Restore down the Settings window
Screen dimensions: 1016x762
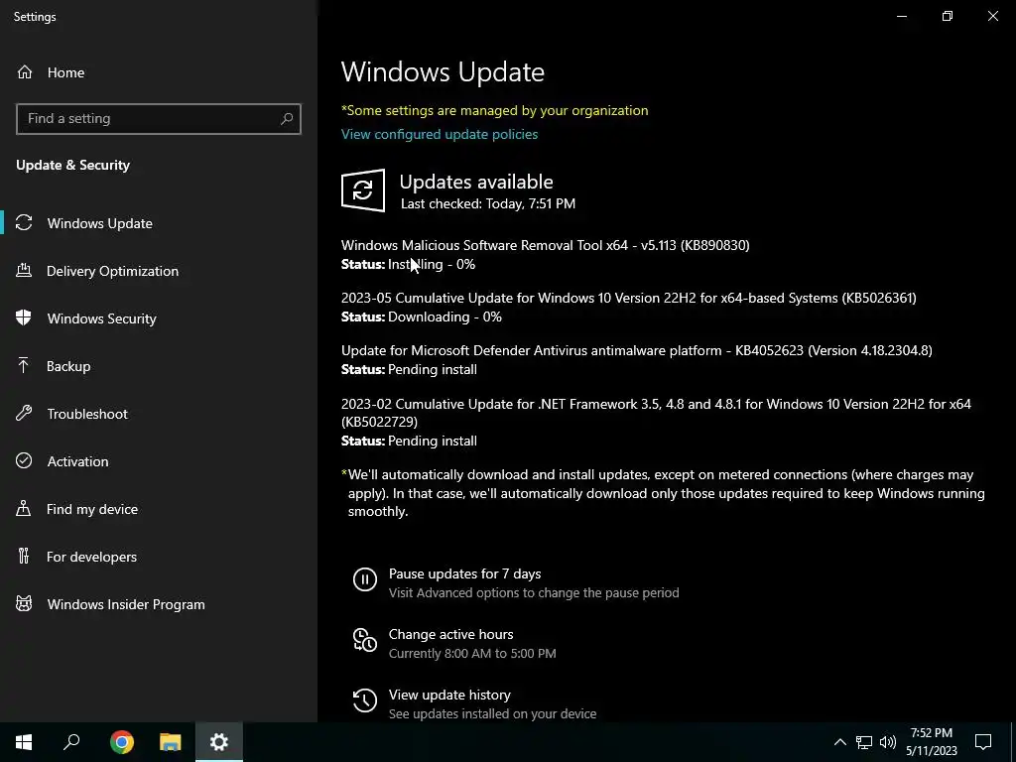coord(948,16)
